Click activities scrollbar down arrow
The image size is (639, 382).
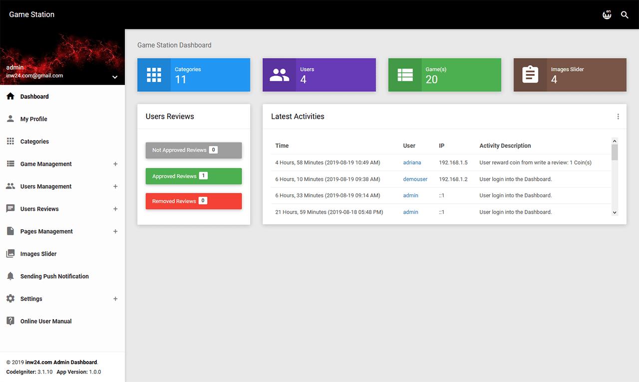click(615, 212)
